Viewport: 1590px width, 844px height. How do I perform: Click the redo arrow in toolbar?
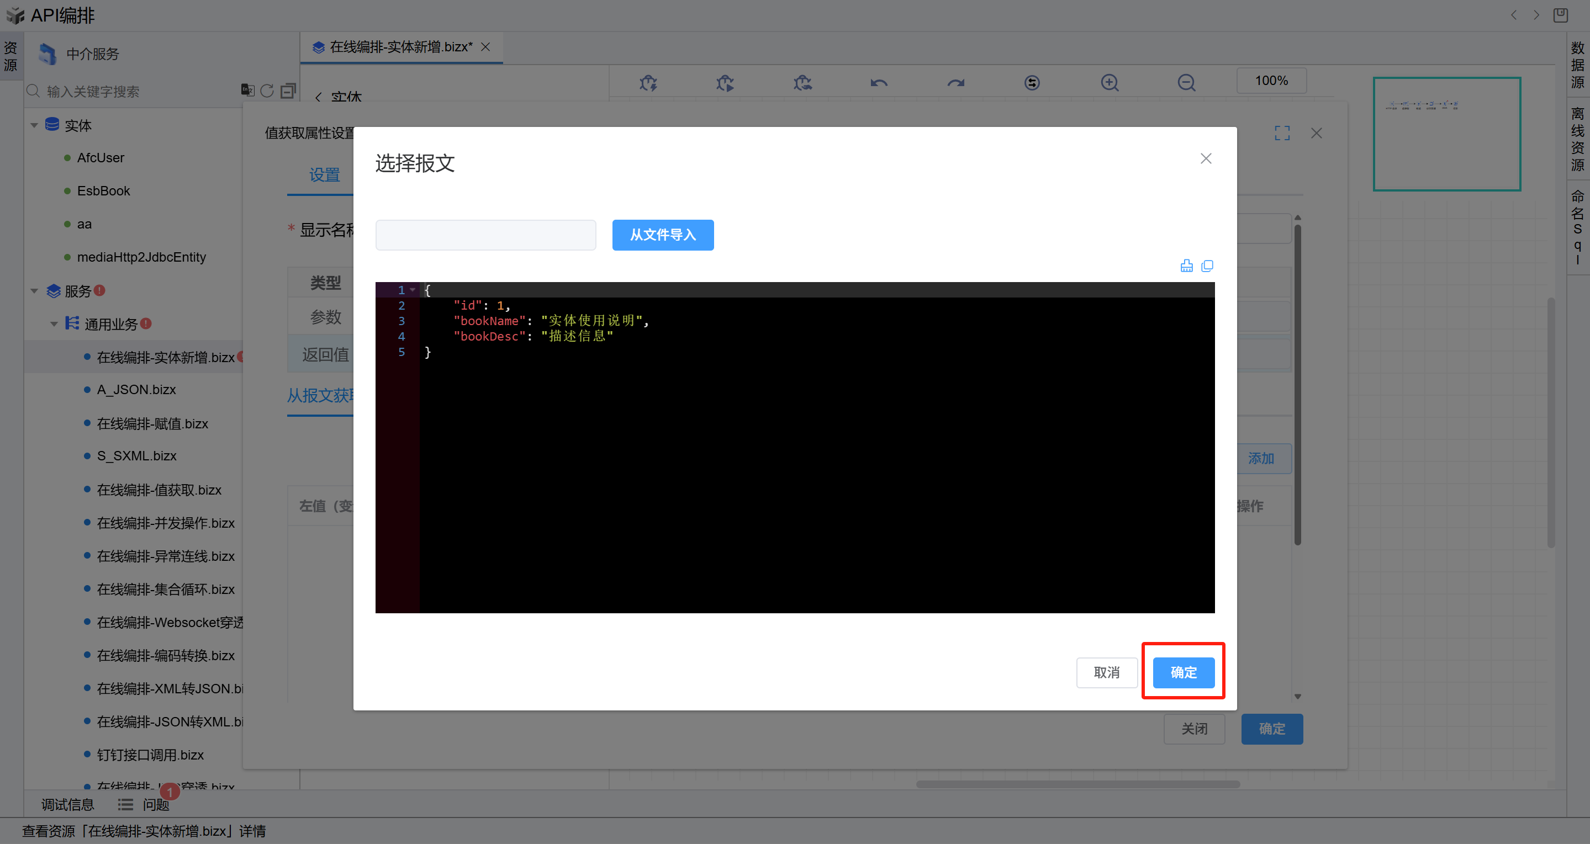click(955, 83)
